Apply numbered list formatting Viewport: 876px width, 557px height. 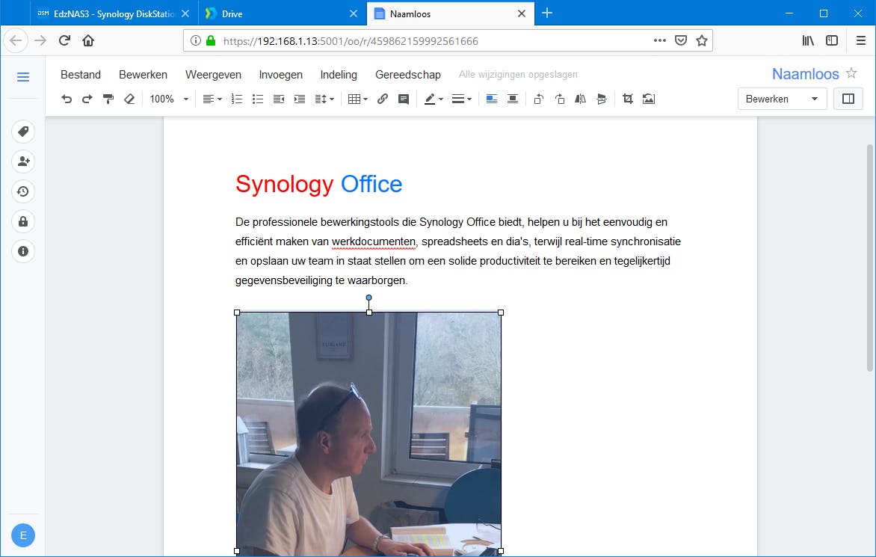(x=237, y=99)
